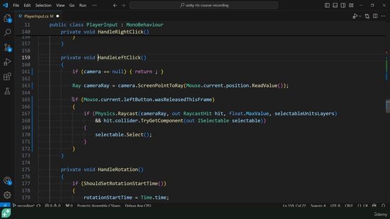Open Customize Layout options
The width and height of the screenshot is (390, 219).
(x=351, y=5)
